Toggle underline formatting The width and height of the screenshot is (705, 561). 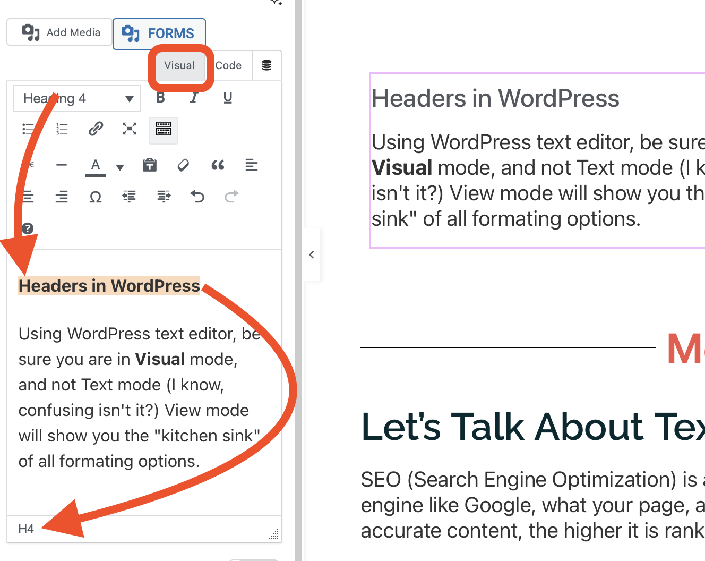tap(228, 98)
